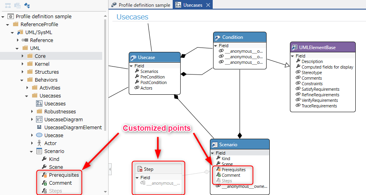Select Computed fields for display entry
This screenshot has width=366, height=195.
pos(327,67)
